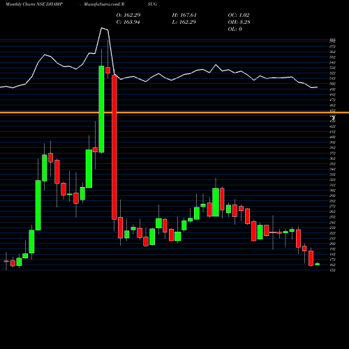Click the 'SUG' text in the header
The height and width of the screenshot is (349, 349).
tap(152, 4)
